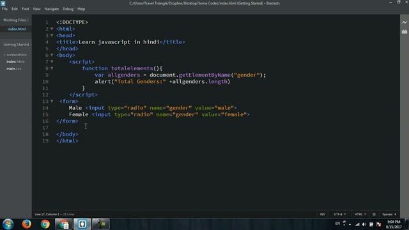Collapse the form tag fold on line 13
This screenshot has width=409, height=230.
point(52,101)
